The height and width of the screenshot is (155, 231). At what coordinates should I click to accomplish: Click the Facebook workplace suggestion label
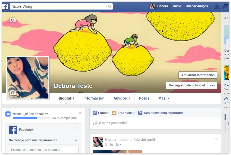pos(26,130)
